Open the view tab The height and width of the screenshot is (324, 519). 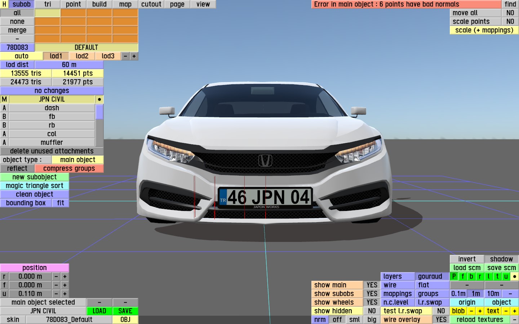pos(203,4)
